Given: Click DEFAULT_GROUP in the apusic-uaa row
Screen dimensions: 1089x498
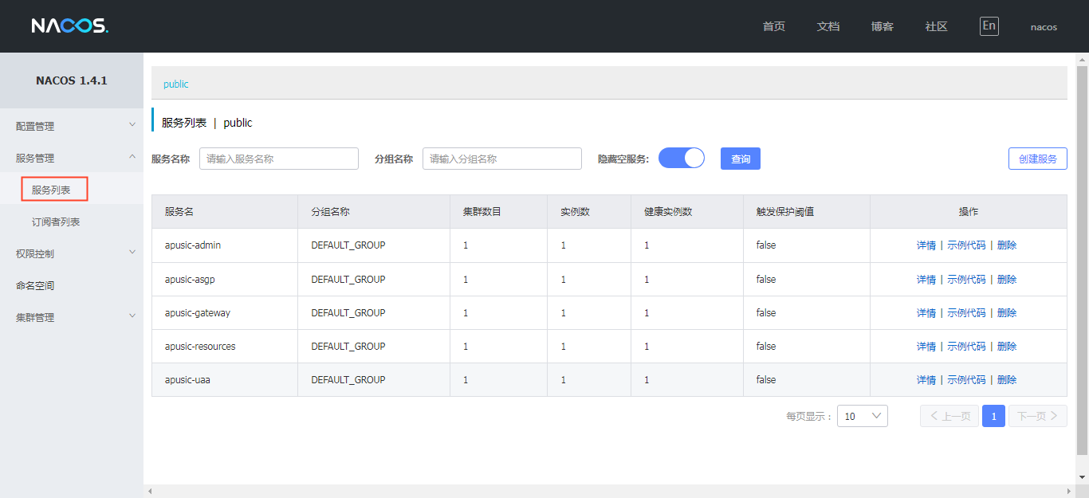Looking at the screenshot, I should (348, 380).
